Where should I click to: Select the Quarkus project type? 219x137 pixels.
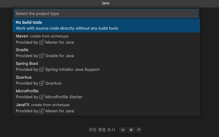106,80
